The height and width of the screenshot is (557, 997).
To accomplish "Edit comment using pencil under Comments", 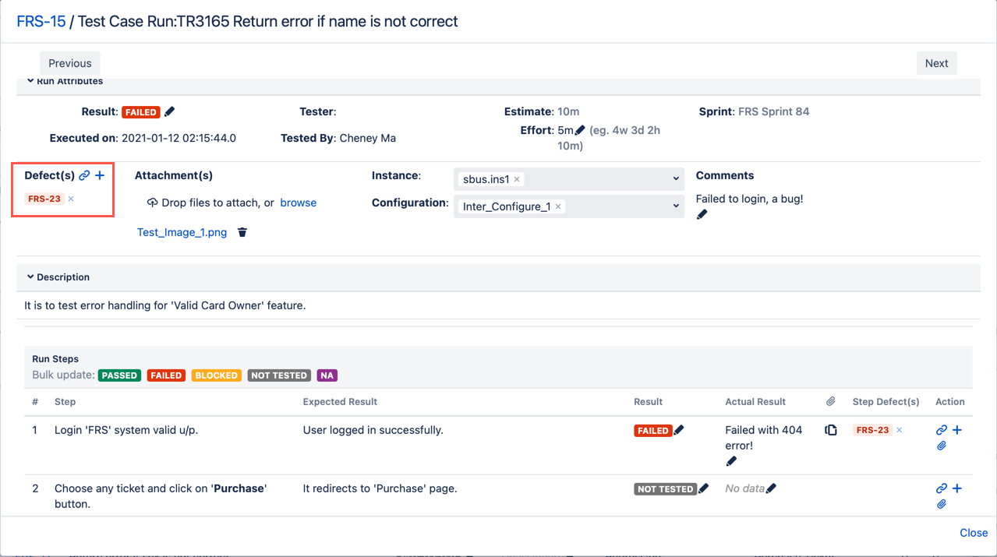I will tap(702, 215).
